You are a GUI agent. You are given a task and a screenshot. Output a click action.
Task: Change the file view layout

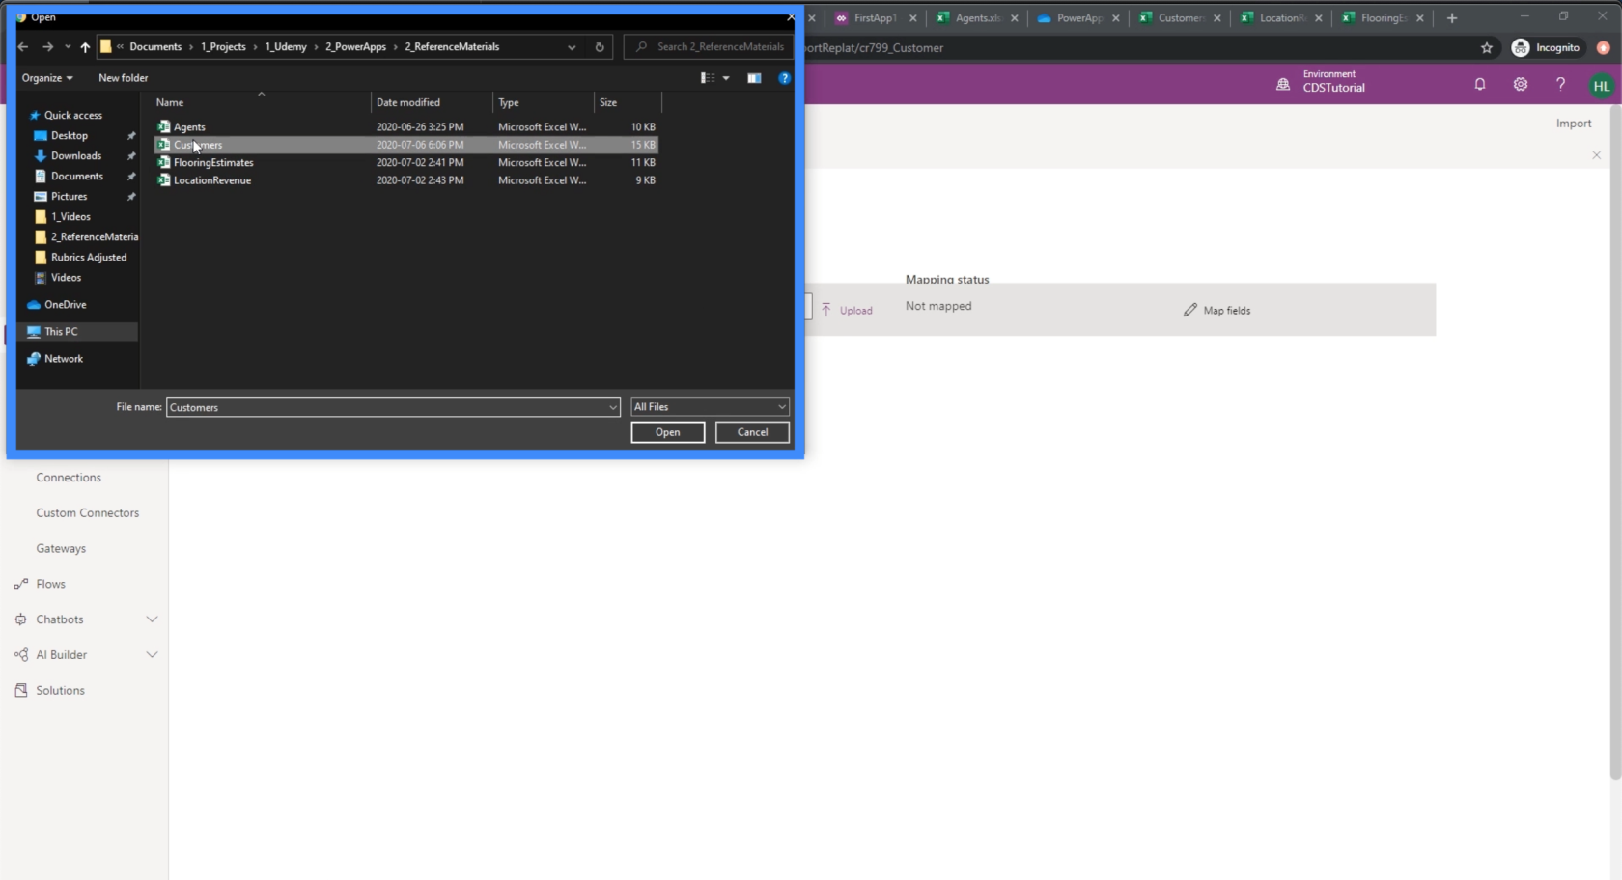708,78
